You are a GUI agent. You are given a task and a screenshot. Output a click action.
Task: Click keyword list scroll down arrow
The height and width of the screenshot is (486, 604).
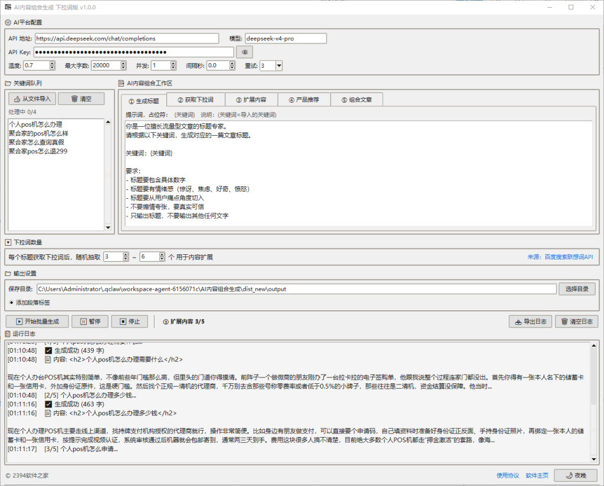click(108, 228)
